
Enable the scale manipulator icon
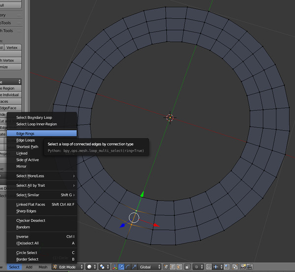pyautogui.click(x=134, y=267)
